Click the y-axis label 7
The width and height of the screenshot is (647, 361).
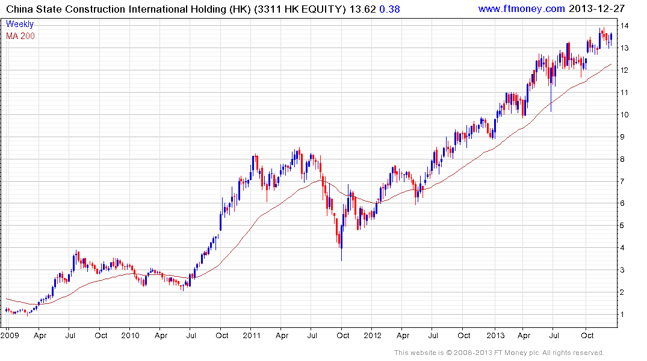pos(622,182)
